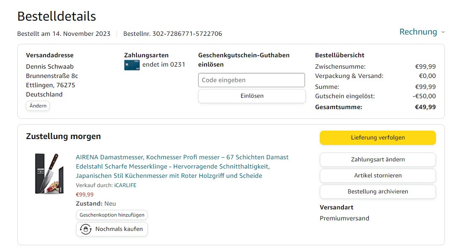Click the red €99,99 item price
This screenshot has width=463, height=252.
[x=84, y=195]
